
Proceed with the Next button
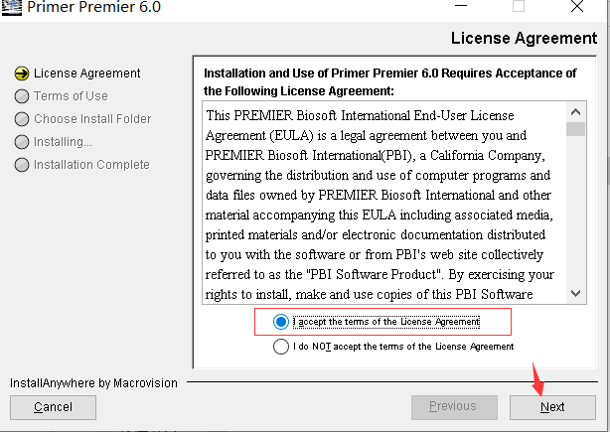552,406
